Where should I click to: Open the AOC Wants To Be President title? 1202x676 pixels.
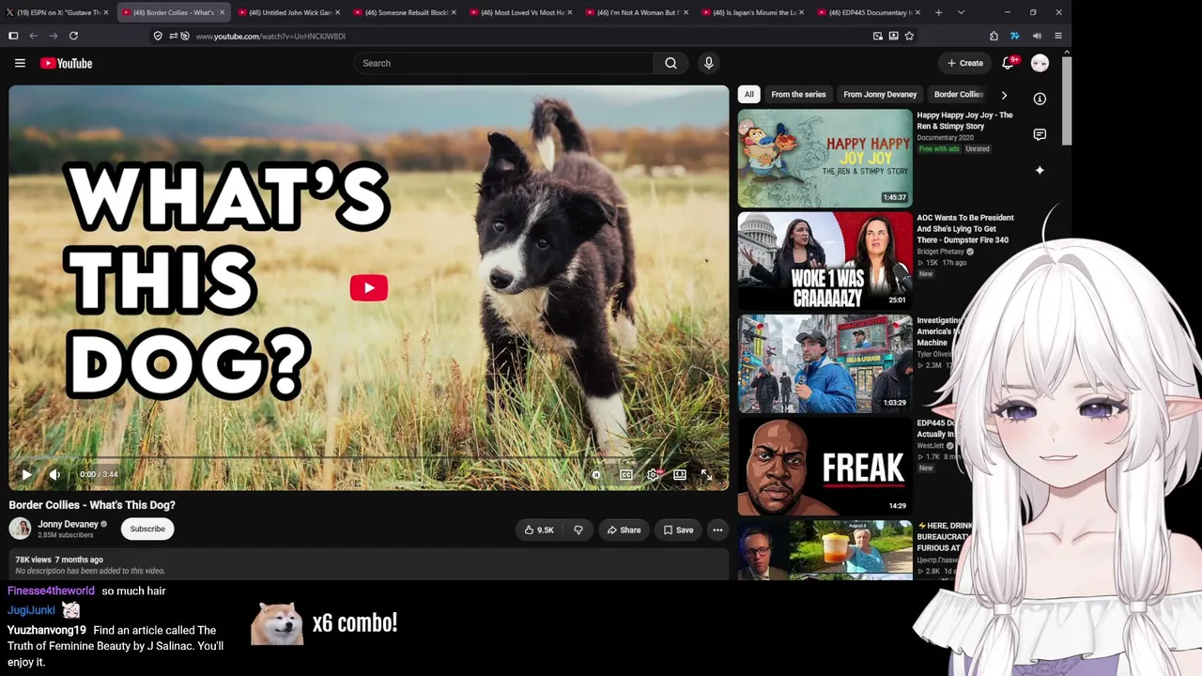(x=965, y=228)
